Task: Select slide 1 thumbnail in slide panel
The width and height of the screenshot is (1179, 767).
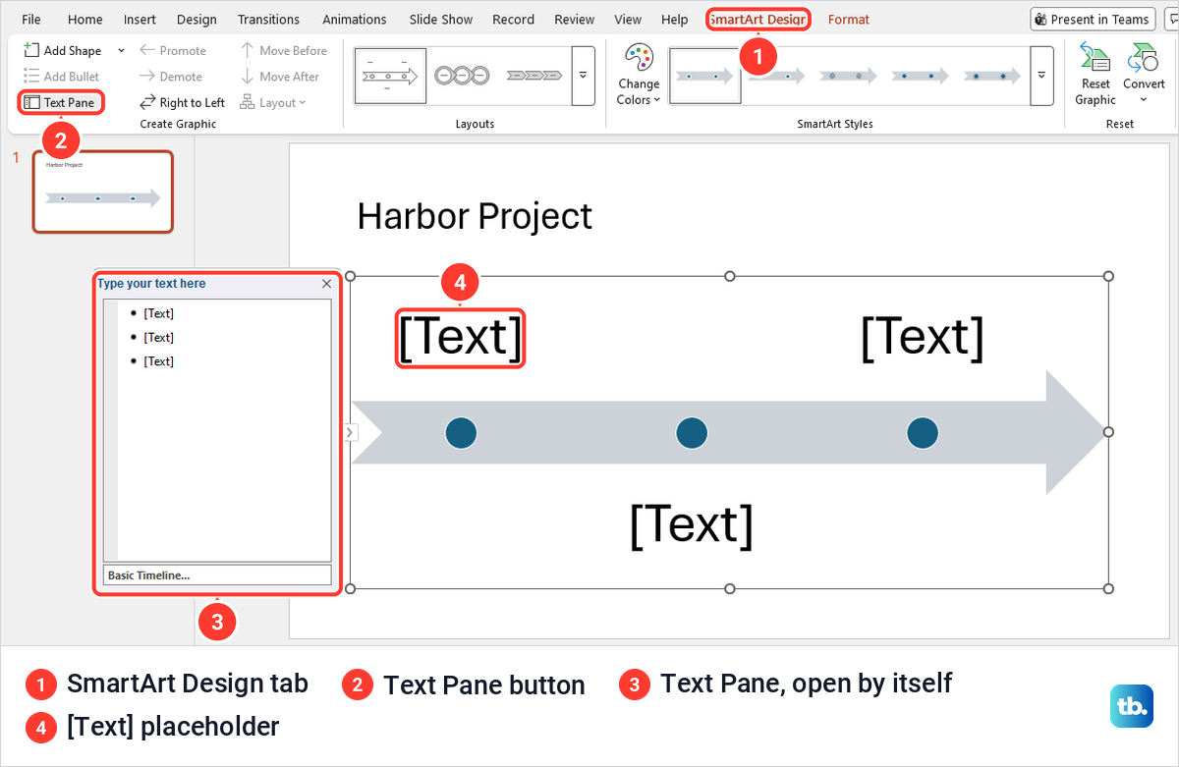Action: (103, 192)
